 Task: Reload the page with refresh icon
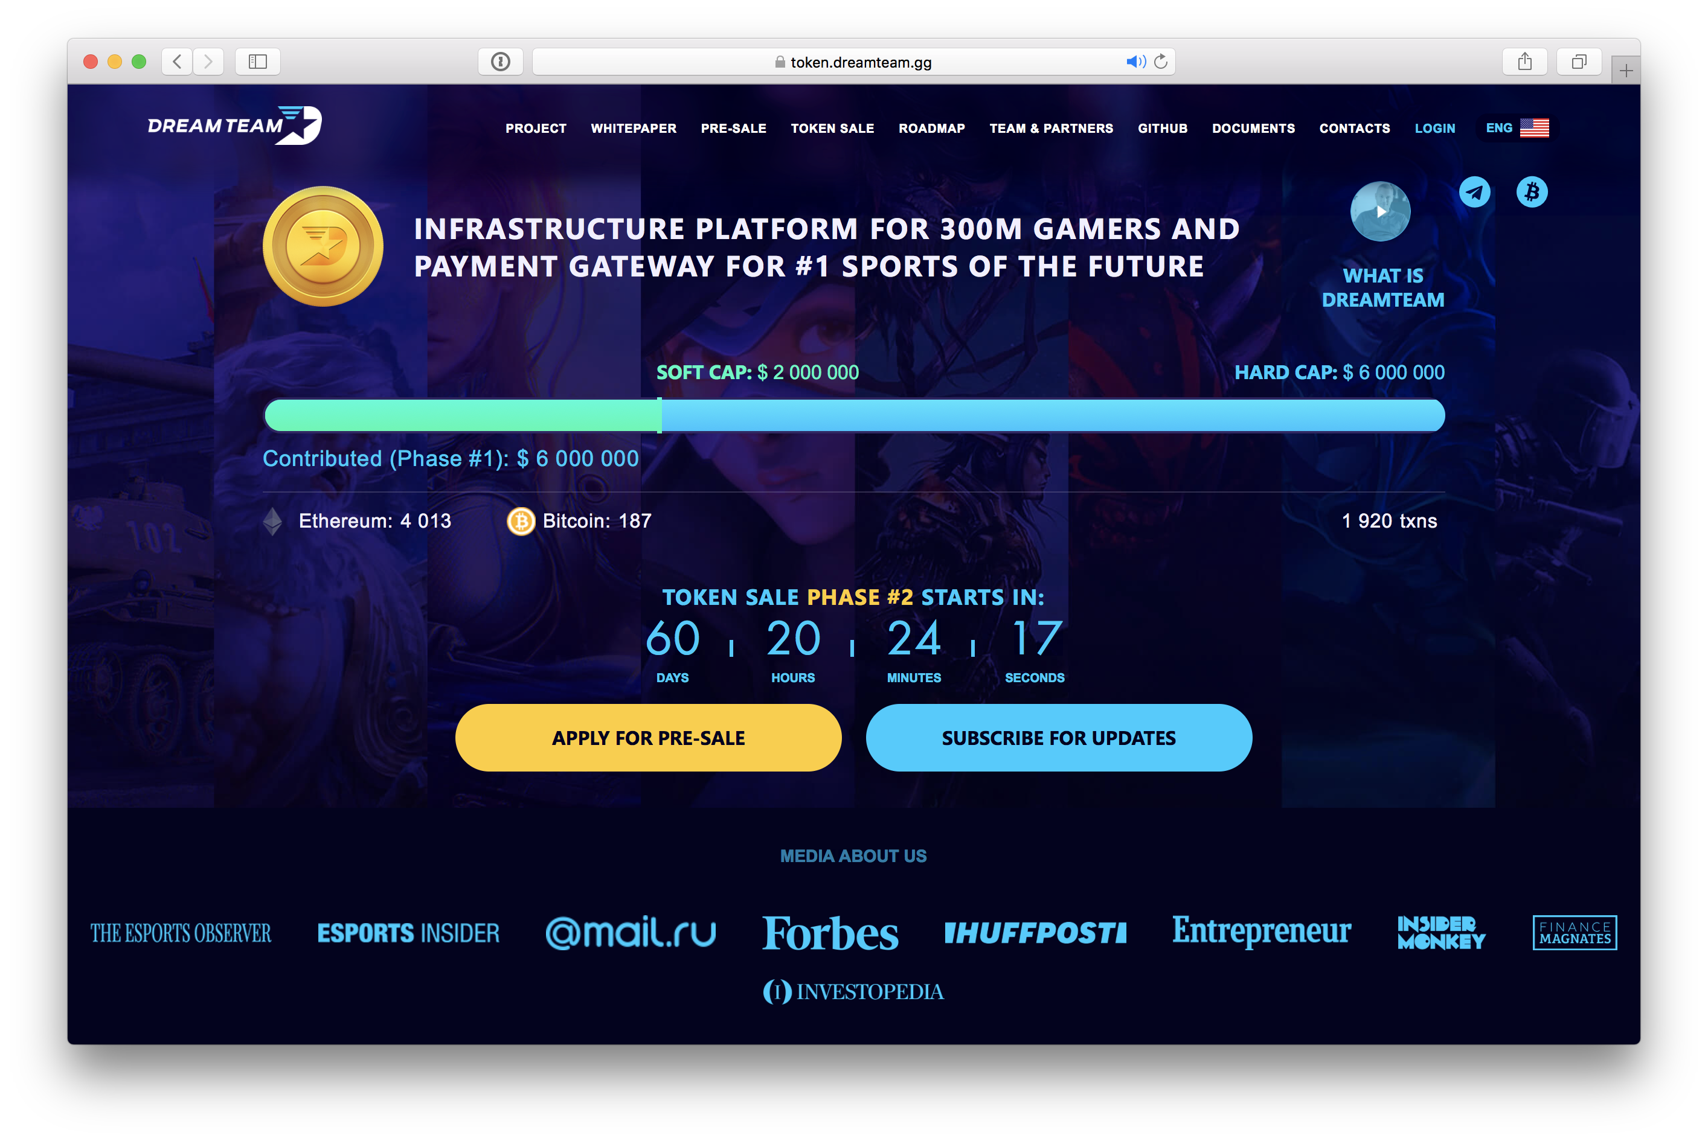click(1160, 62)
